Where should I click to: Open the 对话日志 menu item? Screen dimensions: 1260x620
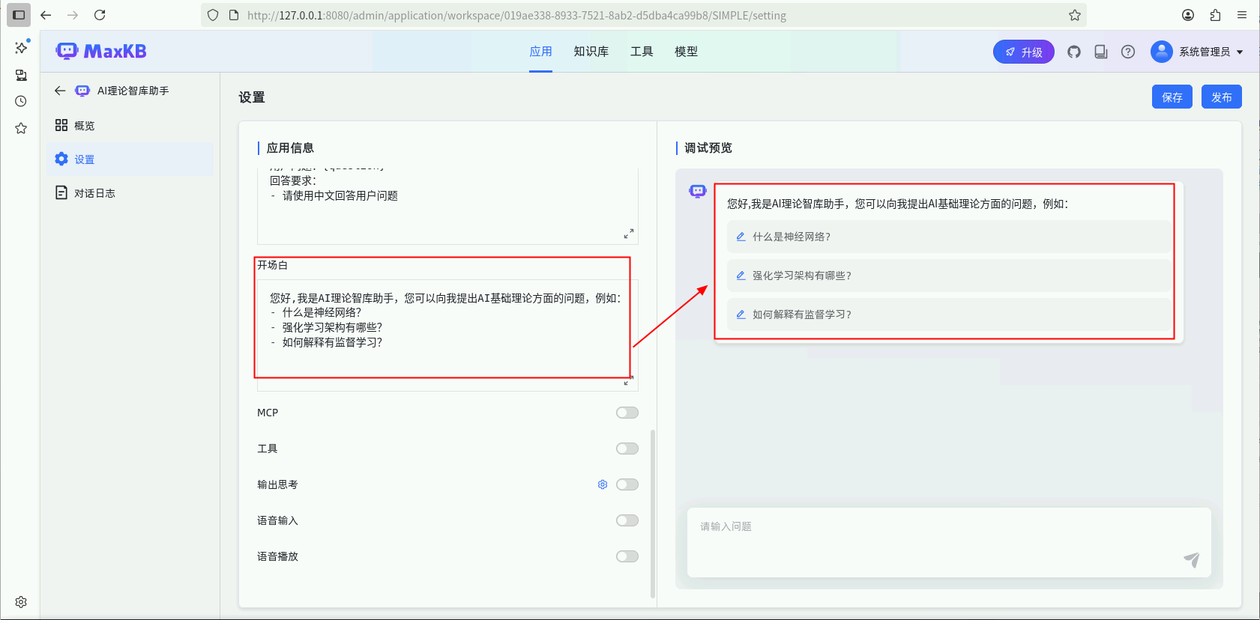(x=94, y=193)
